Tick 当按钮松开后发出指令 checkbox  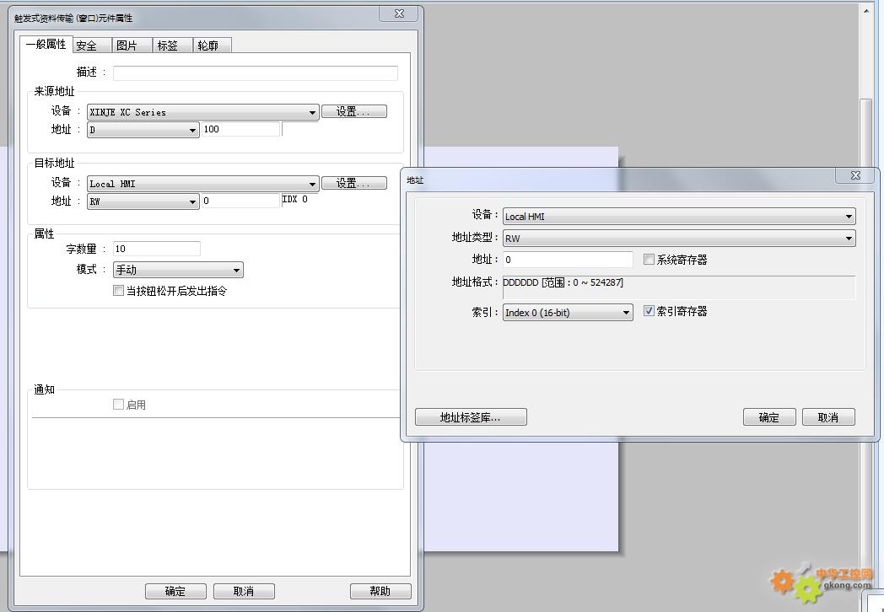click(x=119, y=291)
